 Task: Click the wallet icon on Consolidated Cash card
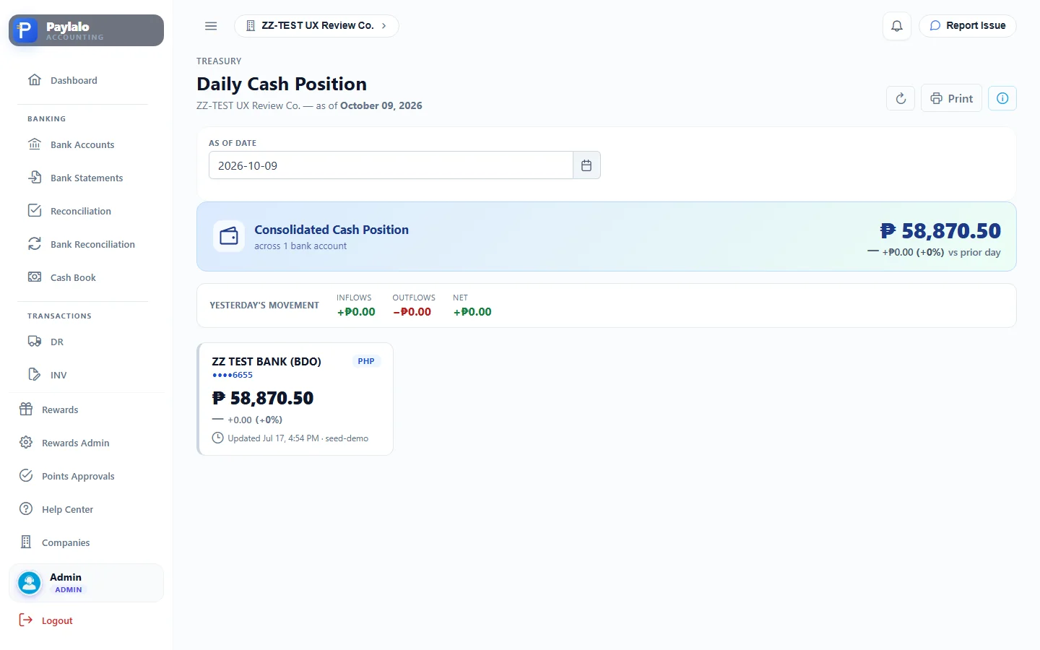coord(229,236)
